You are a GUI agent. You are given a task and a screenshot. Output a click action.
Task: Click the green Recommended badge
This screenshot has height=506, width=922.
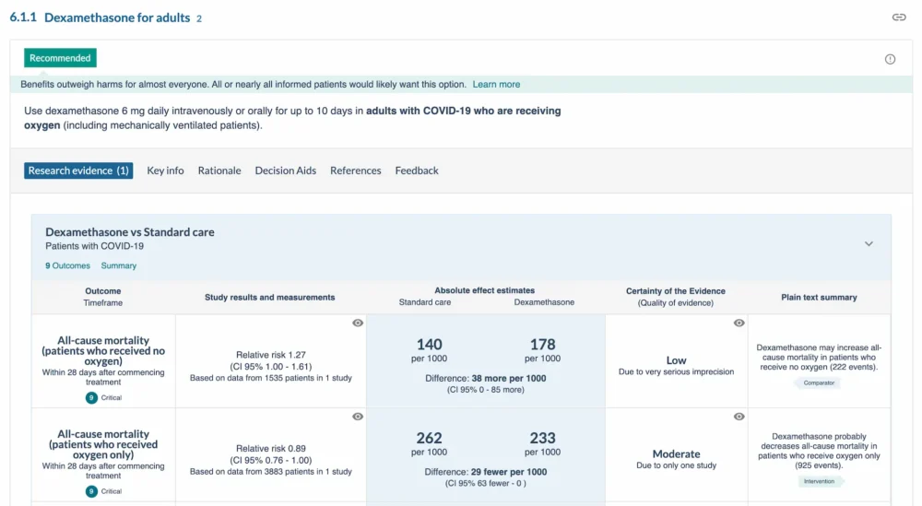tap(60, 58)
